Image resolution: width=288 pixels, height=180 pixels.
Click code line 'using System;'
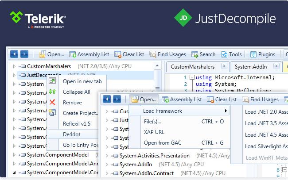tap(216, 84)
